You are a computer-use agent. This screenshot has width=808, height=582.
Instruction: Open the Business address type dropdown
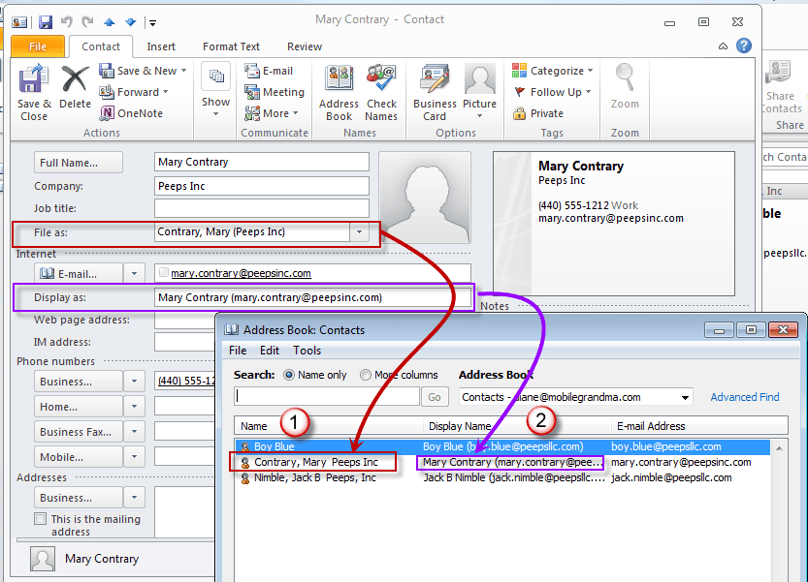click(x=135, y=498)
